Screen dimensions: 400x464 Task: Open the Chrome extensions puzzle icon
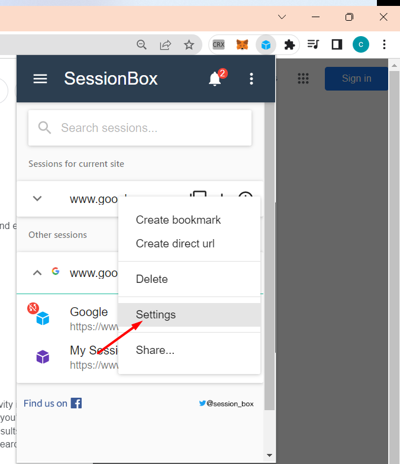coord(289,45)
